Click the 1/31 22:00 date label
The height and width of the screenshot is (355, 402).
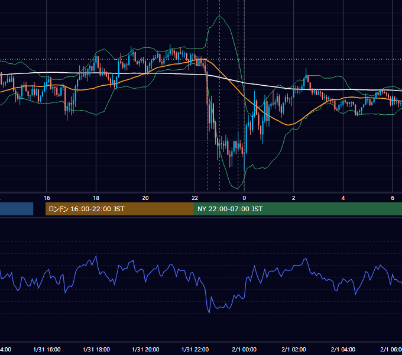click(x=195, y=350)
